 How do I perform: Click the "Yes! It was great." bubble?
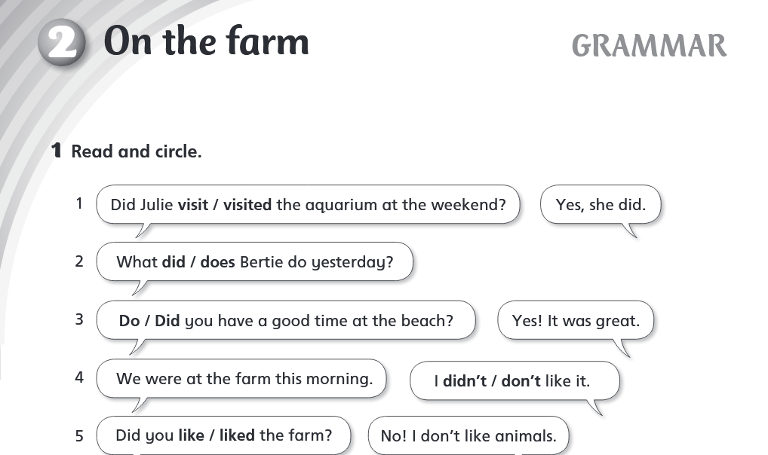pyautogui.click(x=575, y=321)
